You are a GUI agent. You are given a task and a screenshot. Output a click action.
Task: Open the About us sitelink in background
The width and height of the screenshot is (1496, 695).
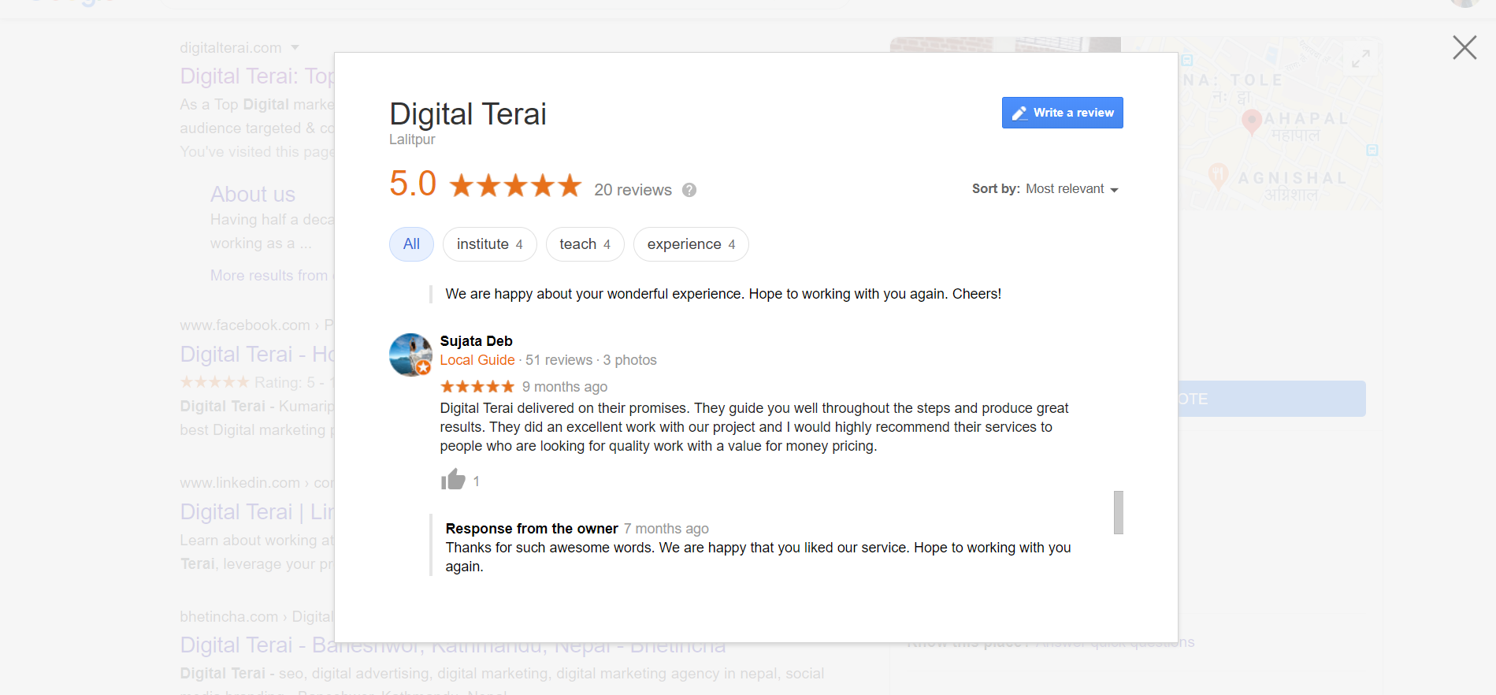pyautogui.click(x=253, y=195)
